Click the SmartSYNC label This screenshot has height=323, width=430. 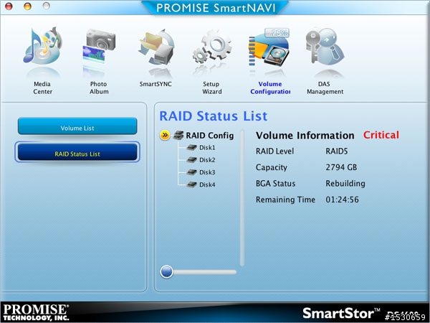[156, 84]
